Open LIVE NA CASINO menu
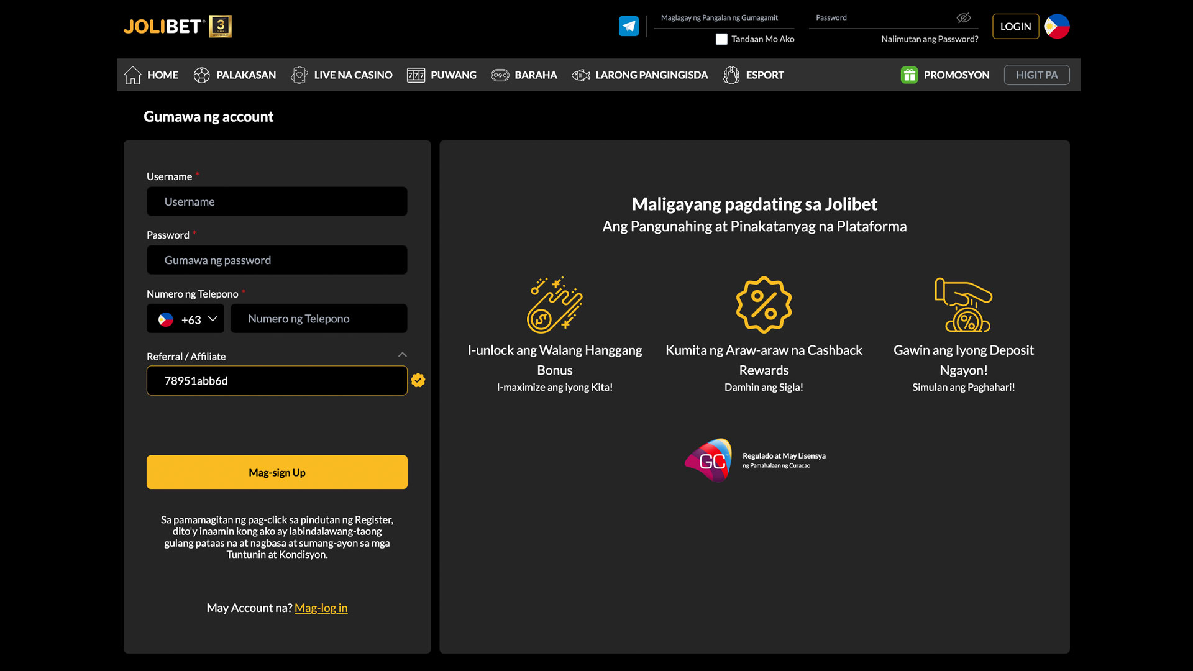The image size is (1193, 671). [342, 75]
